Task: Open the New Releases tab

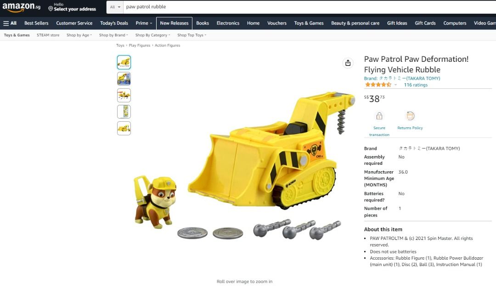Action: click(174, 23)
